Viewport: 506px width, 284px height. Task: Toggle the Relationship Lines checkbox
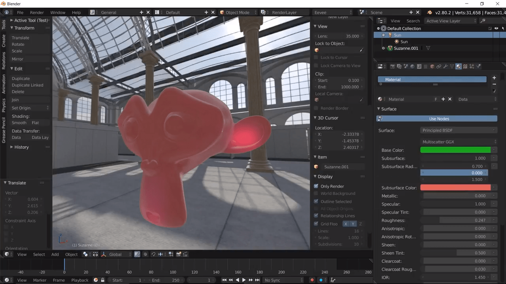pos(316,216)
